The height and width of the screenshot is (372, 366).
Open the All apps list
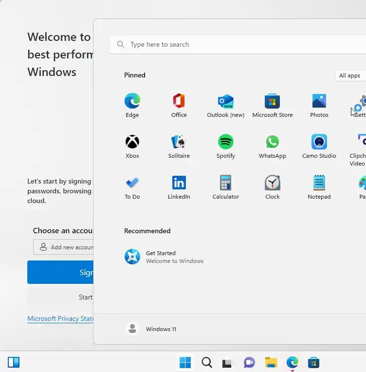pyautogui.click(x=350, y=75)
